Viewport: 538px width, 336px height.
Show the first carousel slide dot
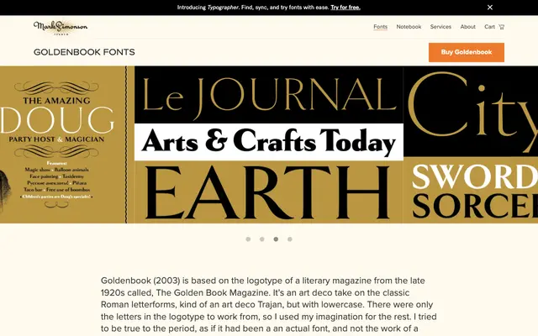[x=248, y=239]
